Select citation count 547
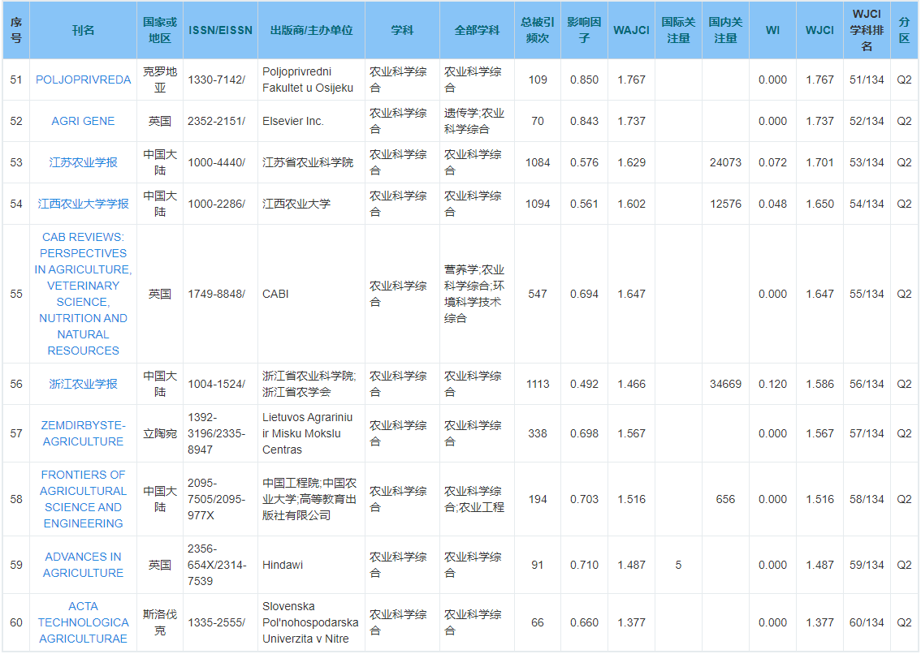 538,294
